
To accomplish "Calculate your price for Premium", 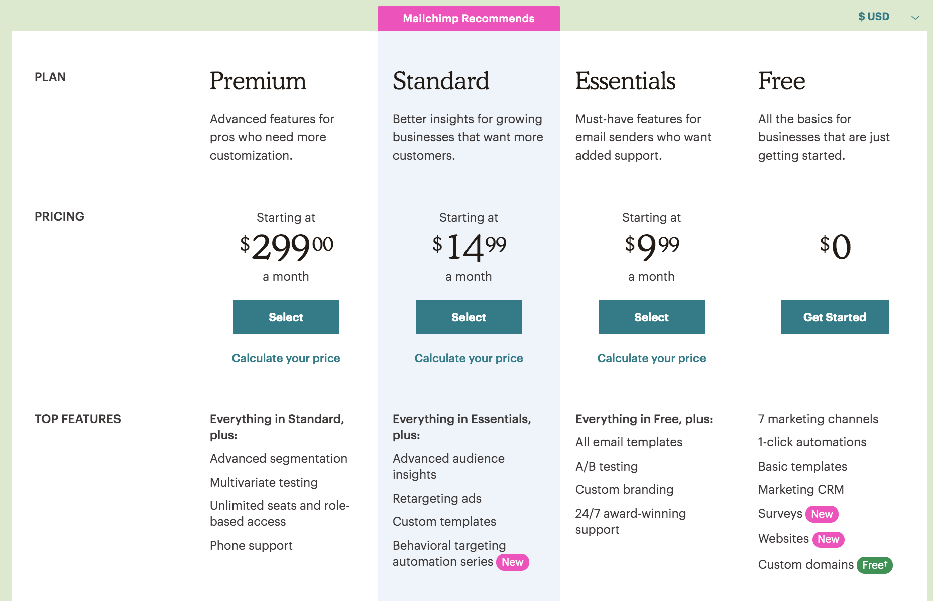I will coord(286,358).
